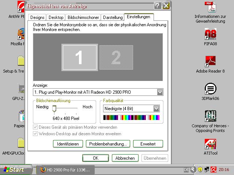
Task: Launch the FIFA08 desktop shortcut
Action: 211,34
